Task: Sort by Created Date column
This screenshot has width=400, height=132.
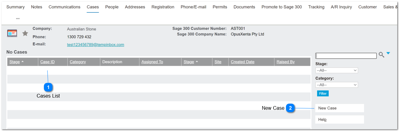Action: pos(242,62)
